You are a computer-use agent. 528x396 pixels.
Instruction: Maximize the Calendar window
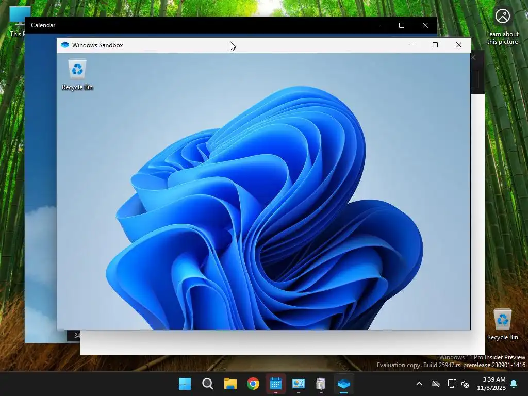point(401,25)
